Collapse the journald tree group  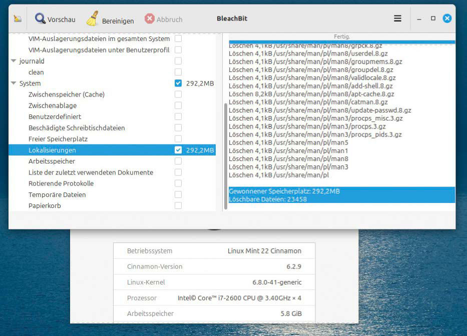click(14, 60)
